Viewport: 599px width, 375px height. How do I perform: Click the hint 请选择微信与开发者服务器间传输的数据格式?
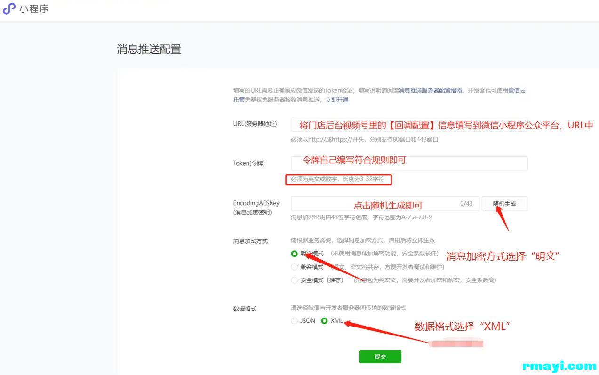348,308
